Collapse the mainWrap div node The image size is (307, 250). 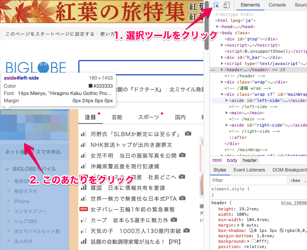(222, 95)
